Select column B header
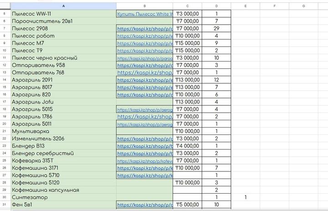Screen dimensions: 328x211 [144, 6]
